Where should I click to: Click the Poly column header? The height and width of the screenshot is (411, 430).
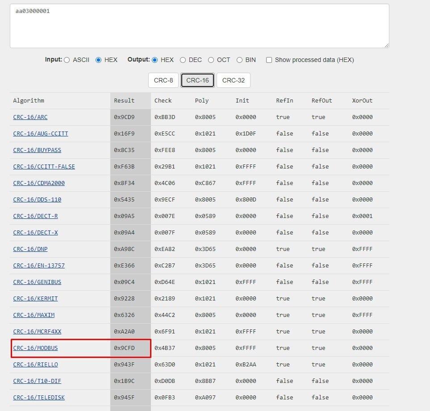[201, 100]
